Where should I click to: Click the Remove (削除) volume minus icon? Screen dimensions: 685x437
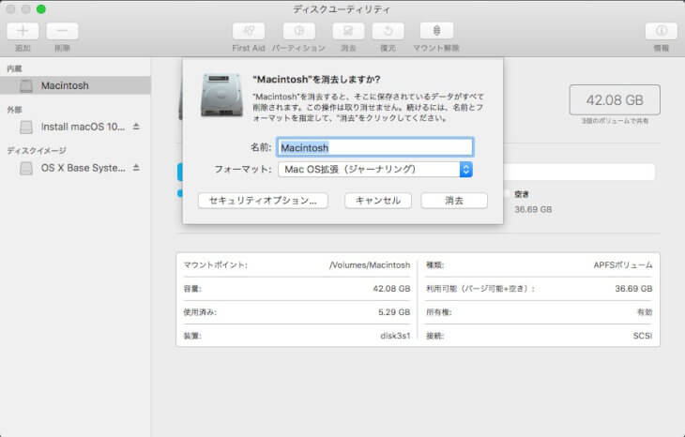[x=62, y=31]
